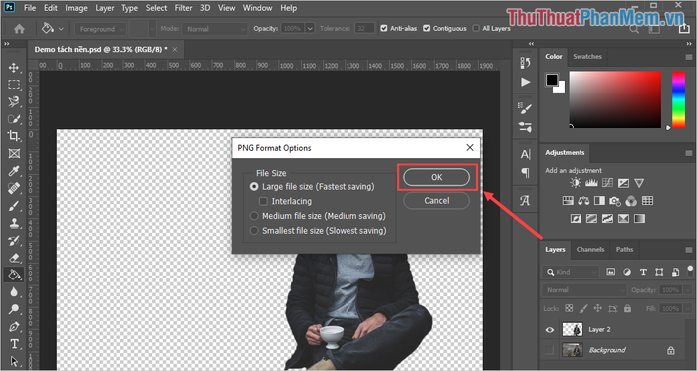
Task: Lock transparent pixels icon in Layers
Action: click(x=569, y=308)
